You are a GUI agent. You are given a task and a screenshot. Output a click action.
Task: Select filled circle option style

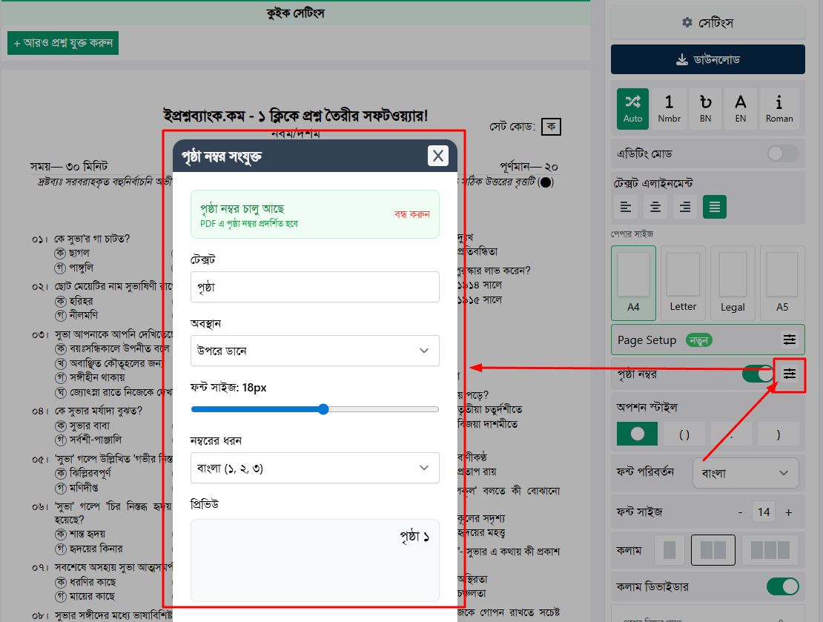tap(637, 434)
